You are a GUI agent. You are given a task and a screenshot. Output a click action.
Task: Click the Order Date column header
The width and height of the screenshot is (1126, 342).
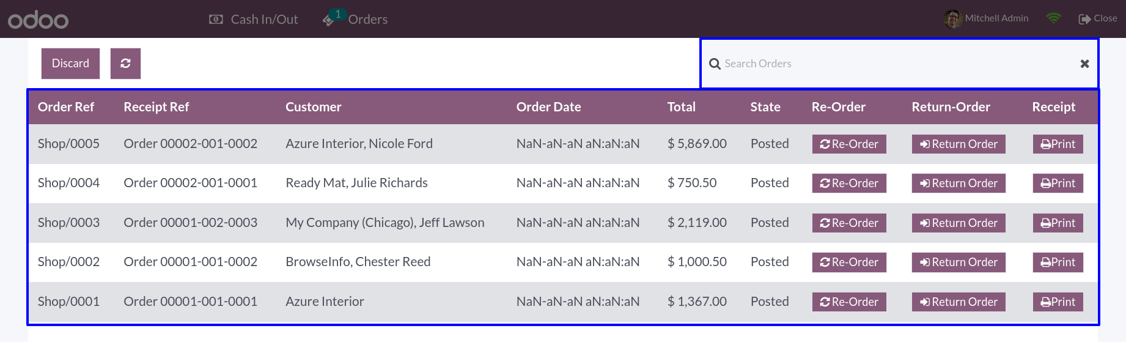tap(548, 107)
